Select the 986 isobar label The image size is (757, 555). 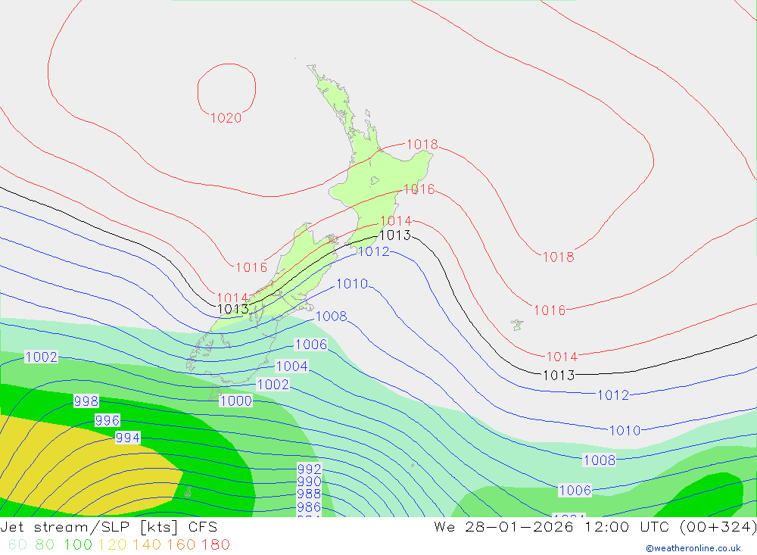pyautogui.click(x=309, y=507)
